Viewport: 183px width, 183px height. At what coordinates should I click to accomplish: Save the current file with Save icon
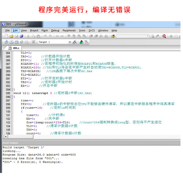tap(16, 36)
